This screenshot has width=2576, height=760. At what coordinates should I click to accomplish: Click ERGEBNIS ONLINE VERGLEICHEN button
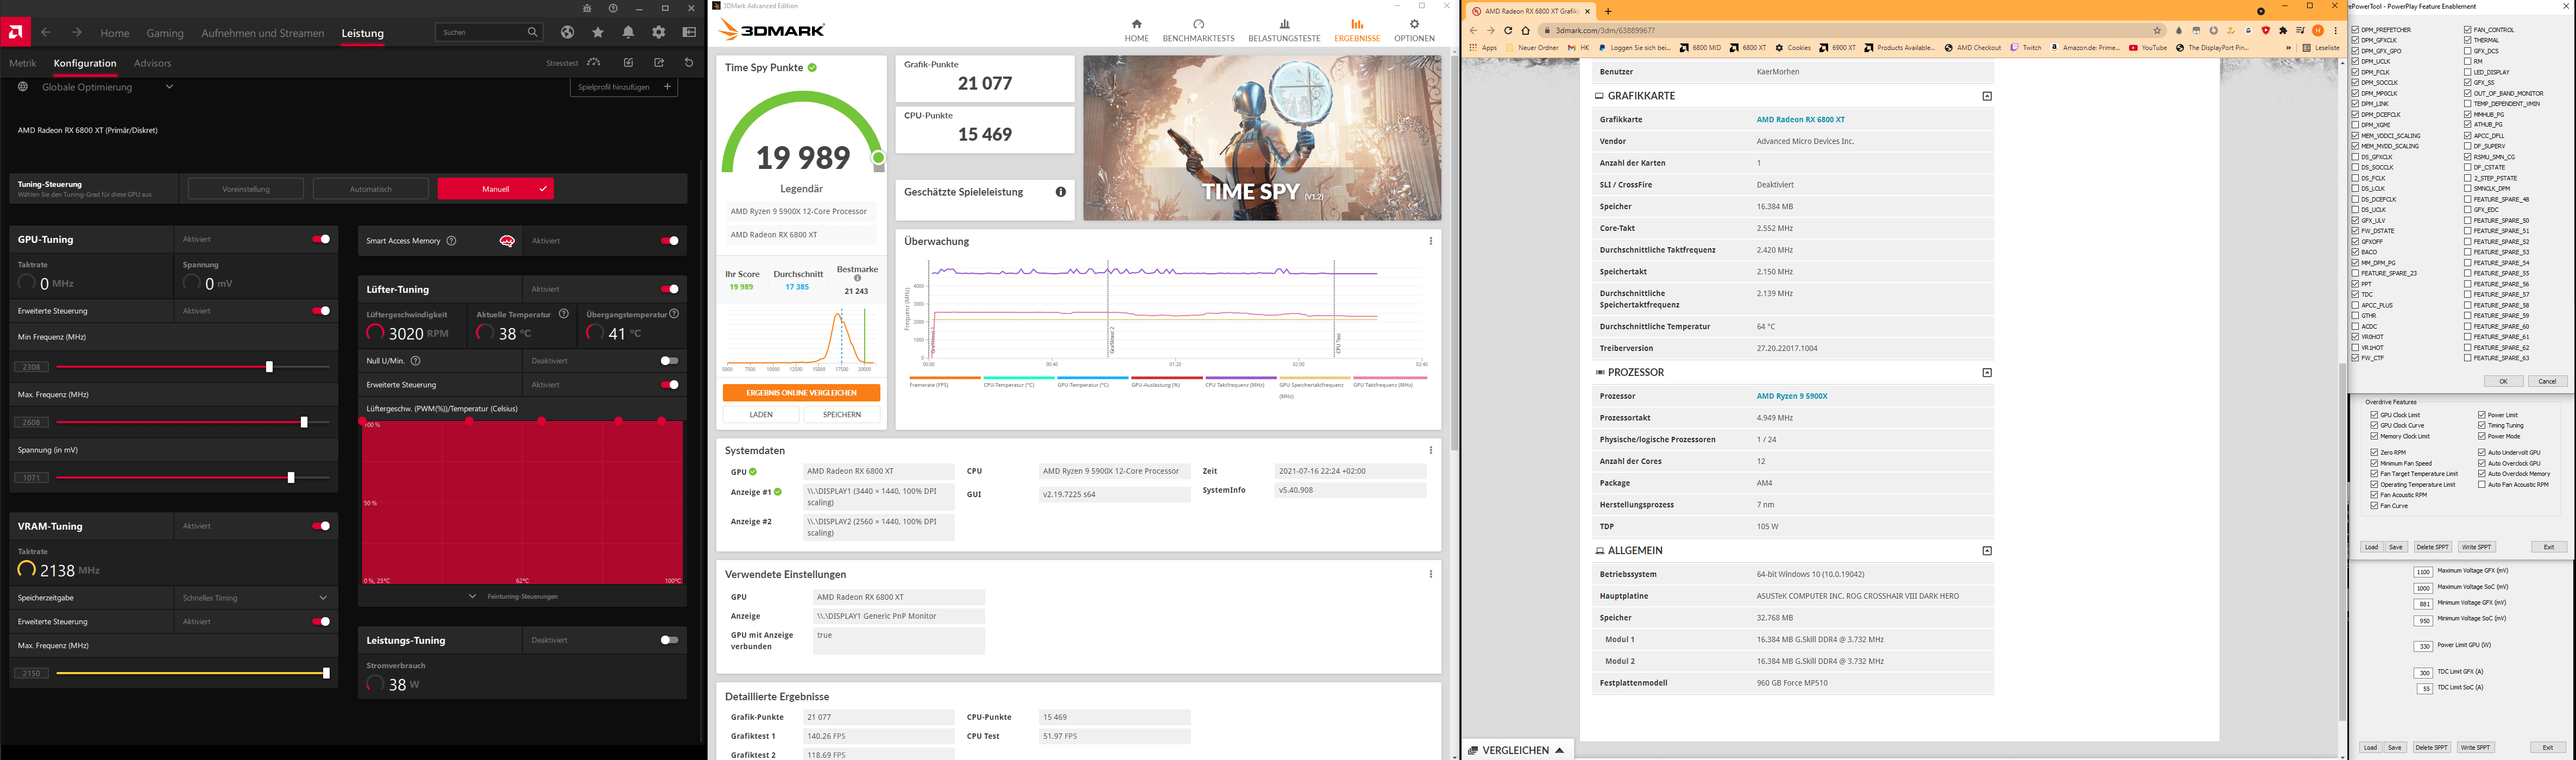pyautogui.click(x=801, y=393)
